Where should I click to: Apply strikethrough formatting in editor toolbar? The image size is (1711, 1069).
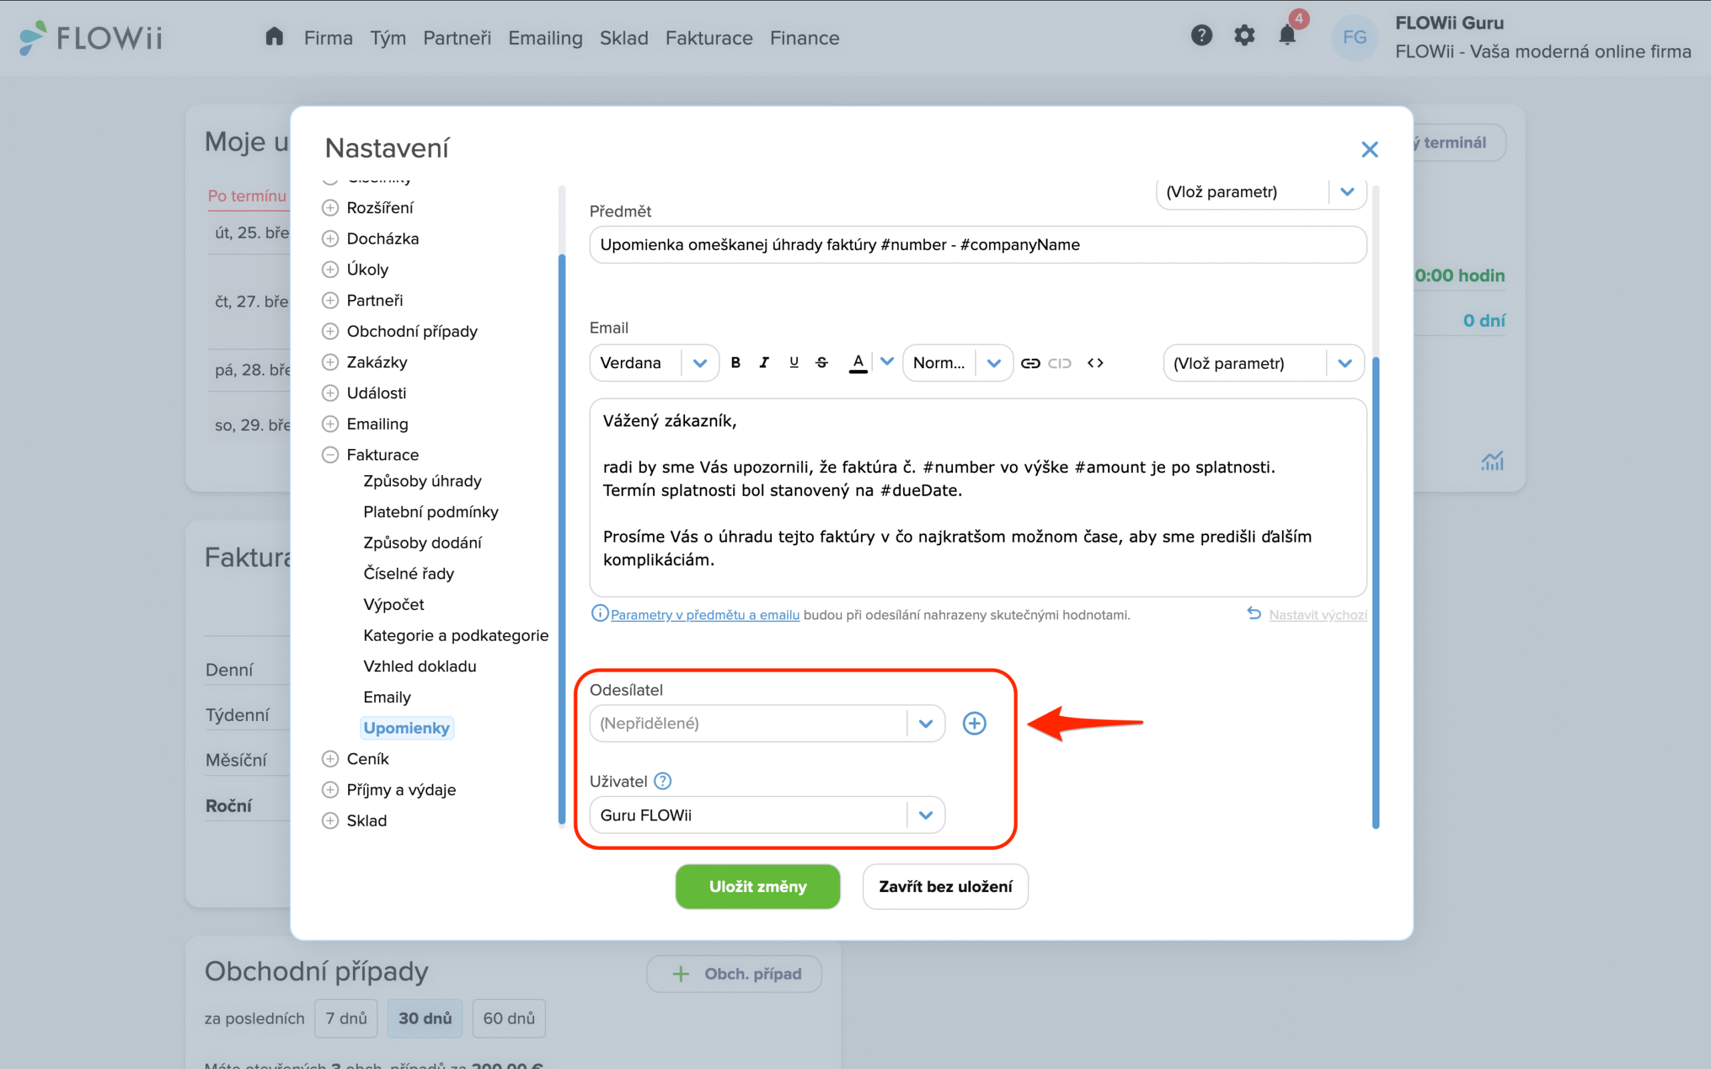[x=821, y=363]
